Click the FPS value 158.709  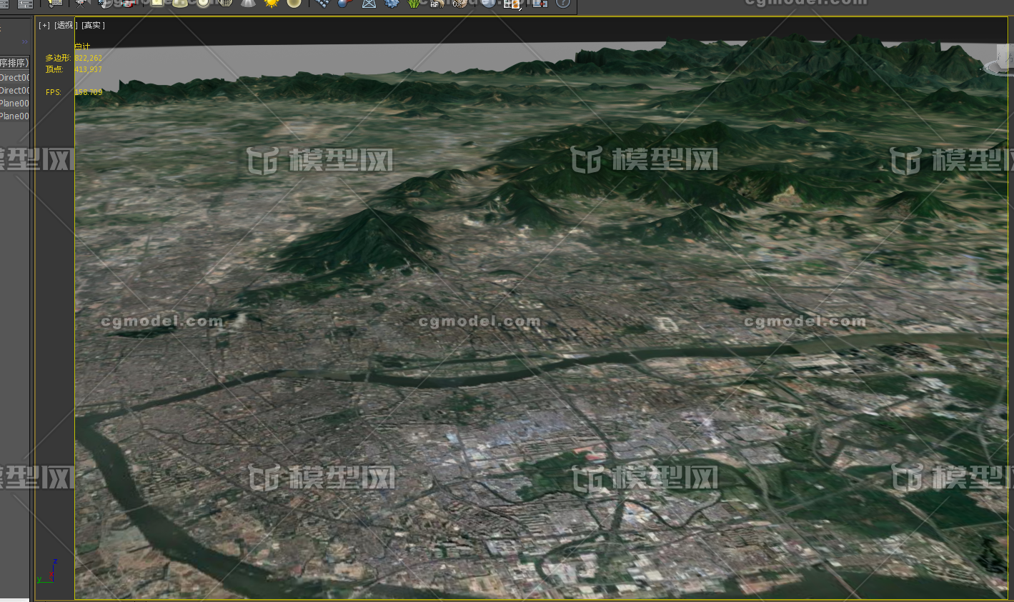pos(89,92)
